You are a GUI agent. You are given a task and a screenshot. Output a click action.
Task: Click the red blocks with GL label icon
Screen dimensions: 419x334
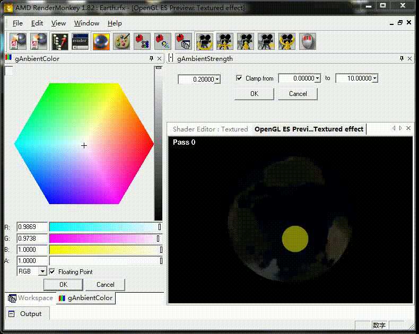coord(163,41)
